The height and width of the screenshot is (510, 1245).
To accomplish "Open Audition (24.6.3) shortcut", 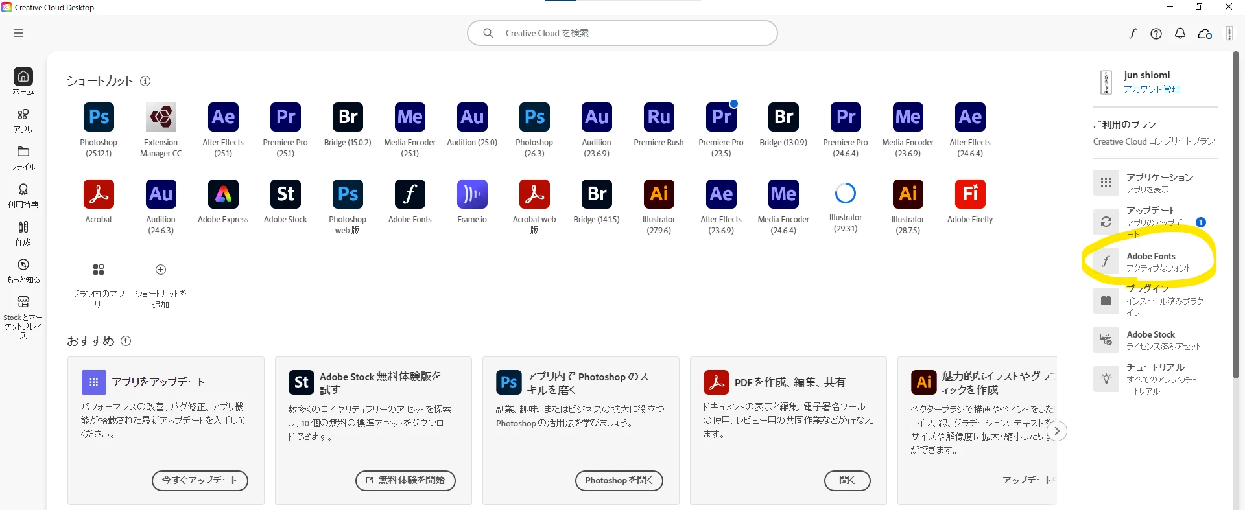I will pyautogui.click(x=161, y=194).
